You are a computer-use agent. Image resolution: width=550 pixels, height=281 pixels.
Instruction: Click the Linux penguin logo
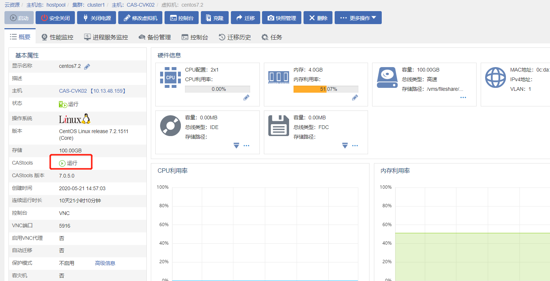74,119
